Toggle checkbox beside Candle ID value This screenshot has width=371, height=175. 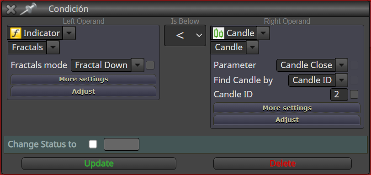pos(354,95)
